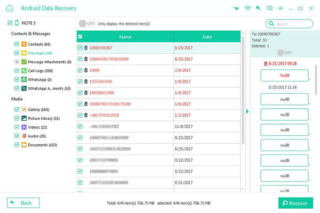Click the scroll-down arrow of the message list
This screenshot has width=320, height=213.
tap(243, 190)
